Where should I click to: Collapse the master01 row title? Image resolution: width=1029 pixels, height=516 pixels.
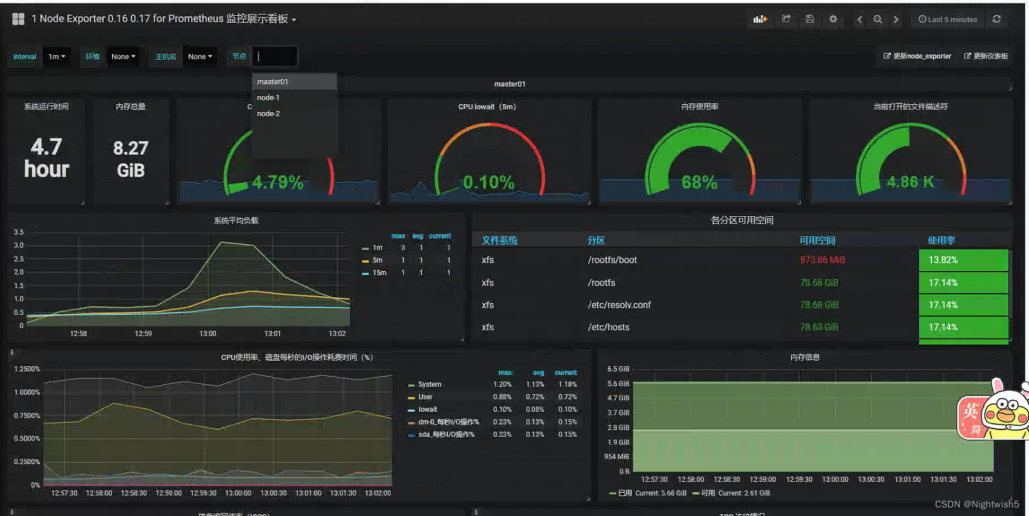(510, 84)
